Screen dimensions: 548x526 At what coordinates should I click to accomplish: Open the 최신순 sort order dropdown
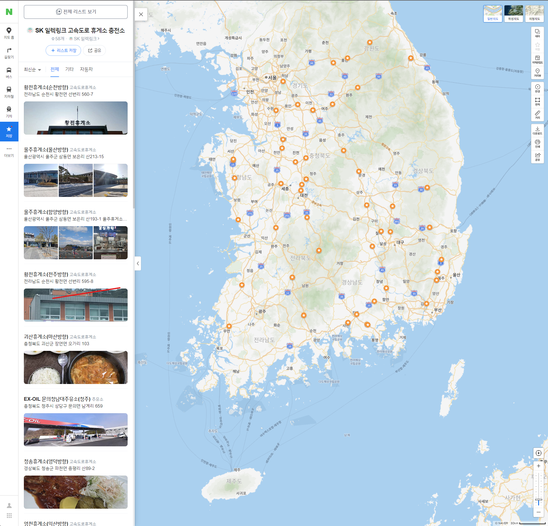pos(32,70)
